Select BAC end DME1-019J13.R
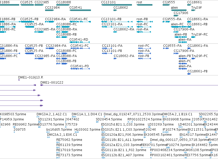Image resolution: width=218 pixels, height=159 pixels. coord(19,80)
